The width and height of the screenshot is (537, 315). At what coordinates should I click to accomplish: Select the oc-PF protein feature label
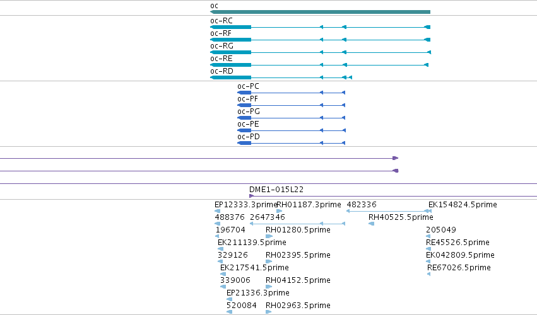(x=247, y=99)
